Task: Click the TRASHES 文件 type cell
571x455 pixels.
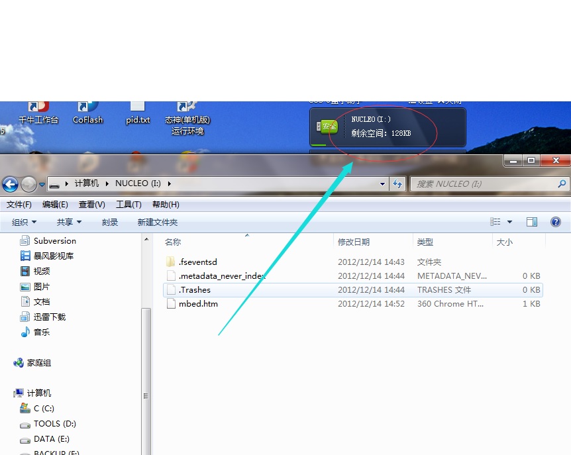Action: coord(444,289)
